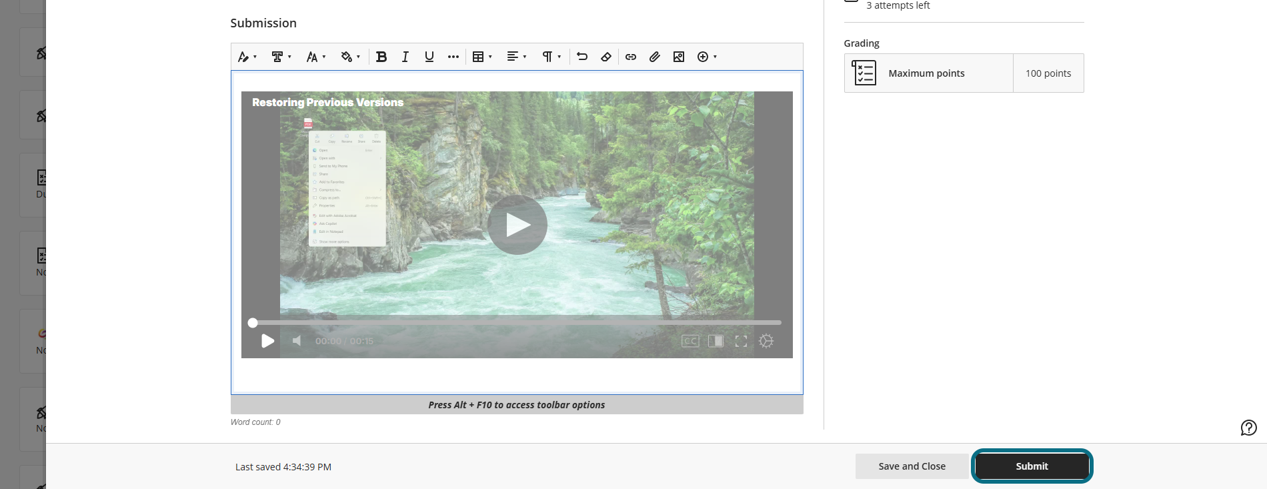Click the Submit button
The height and width of the screenshot is (489, 1267).
pos(1032,466)
